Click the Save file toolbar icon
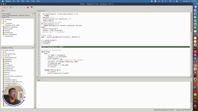 [x=7, y=7]
